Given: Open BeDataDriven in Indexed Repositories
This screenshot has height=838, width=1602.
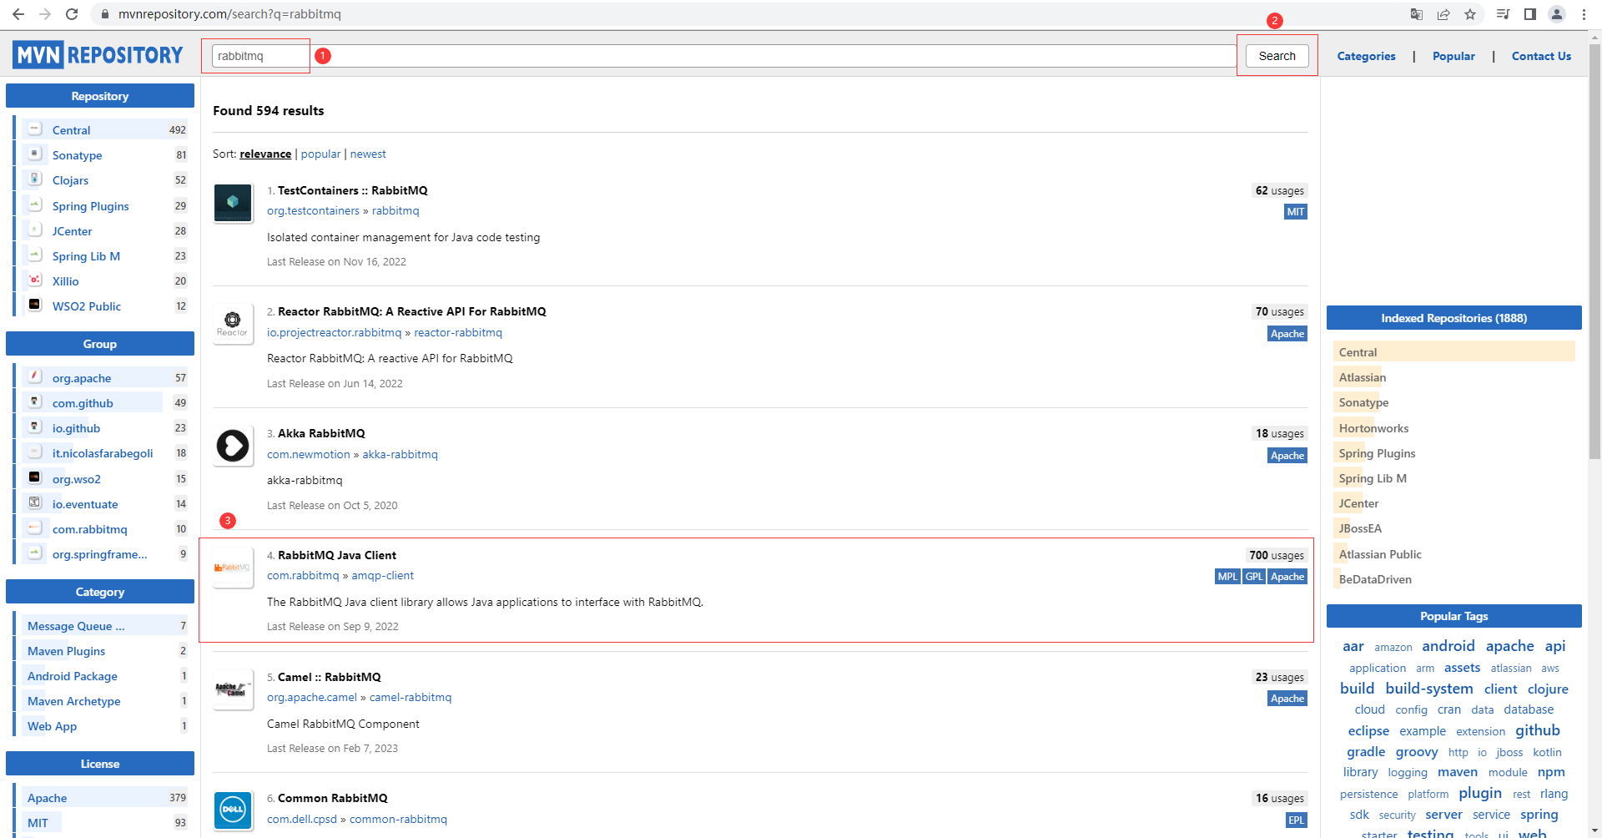Looking at the screenshot, I should point(1375,579).
